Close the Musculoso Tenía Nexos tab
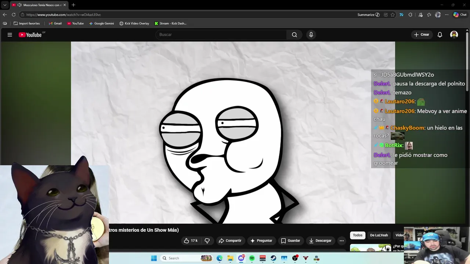The width and height of the screenshot is (470, 264). [x=65, y=5]
